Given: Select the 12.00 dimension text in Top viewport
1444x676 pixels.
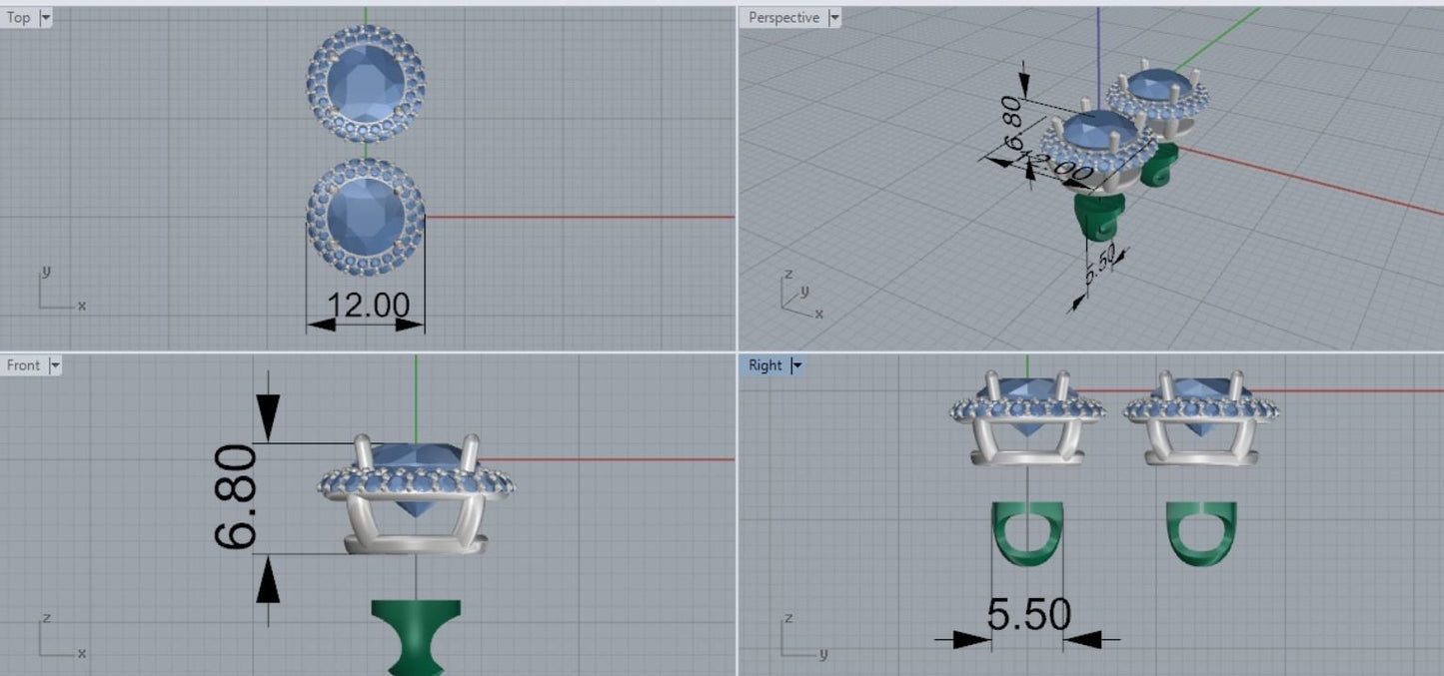Looking at the screenshot, I should tap(368, 305).
